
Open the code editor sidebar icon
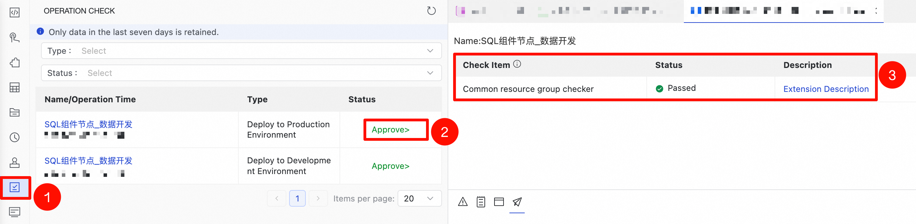(x=15, y=13)
